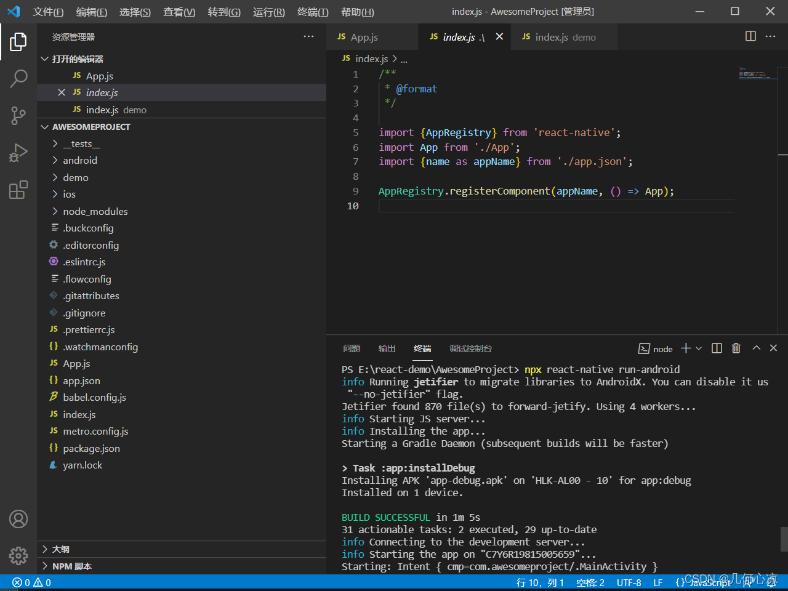Click the terminal panel scrollbar
This screenshot has width=788, height=591.
(784, 539)
